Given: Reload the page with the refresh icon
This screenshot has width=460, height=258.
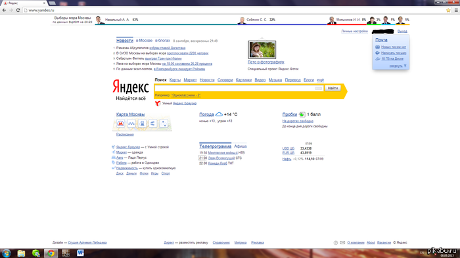Looking at the screenshot, I should tap(18, 11).
